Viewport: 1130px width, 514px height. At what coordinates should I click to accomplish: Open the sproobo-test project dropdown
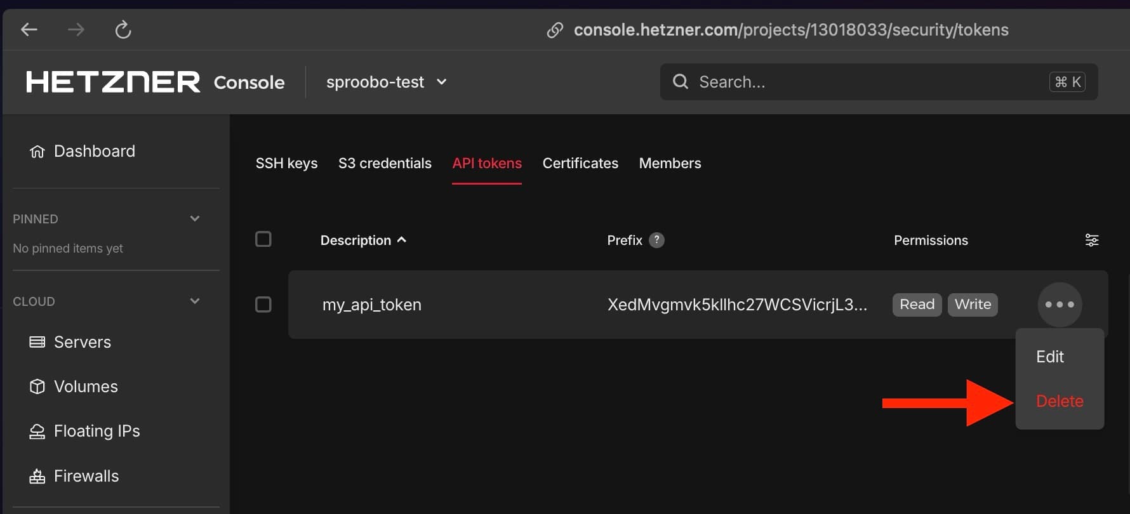click(x=387, y=82)
